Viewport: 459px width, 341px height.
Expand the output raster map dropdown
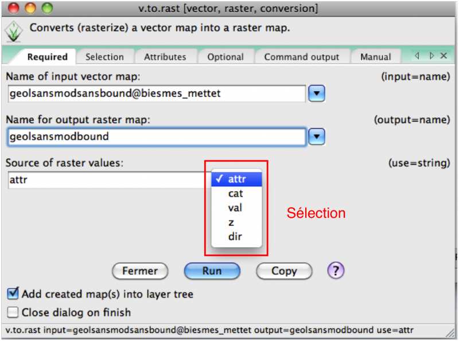(x=317, y=137)
